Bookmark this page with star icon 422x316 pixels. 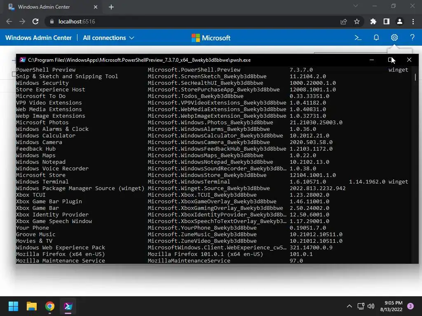click(x=356, y=21)
